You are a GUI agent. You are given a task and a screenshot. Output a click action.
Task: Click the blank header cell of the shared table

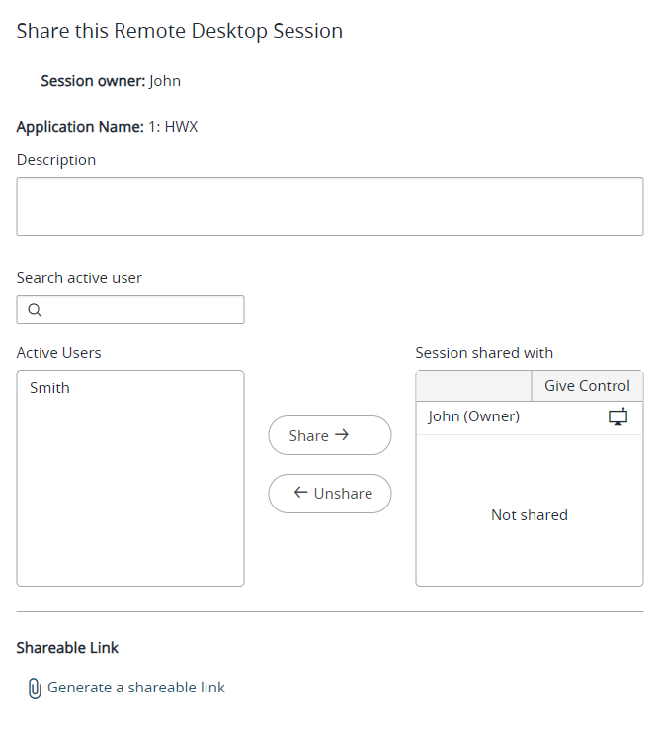pos(473,386)
